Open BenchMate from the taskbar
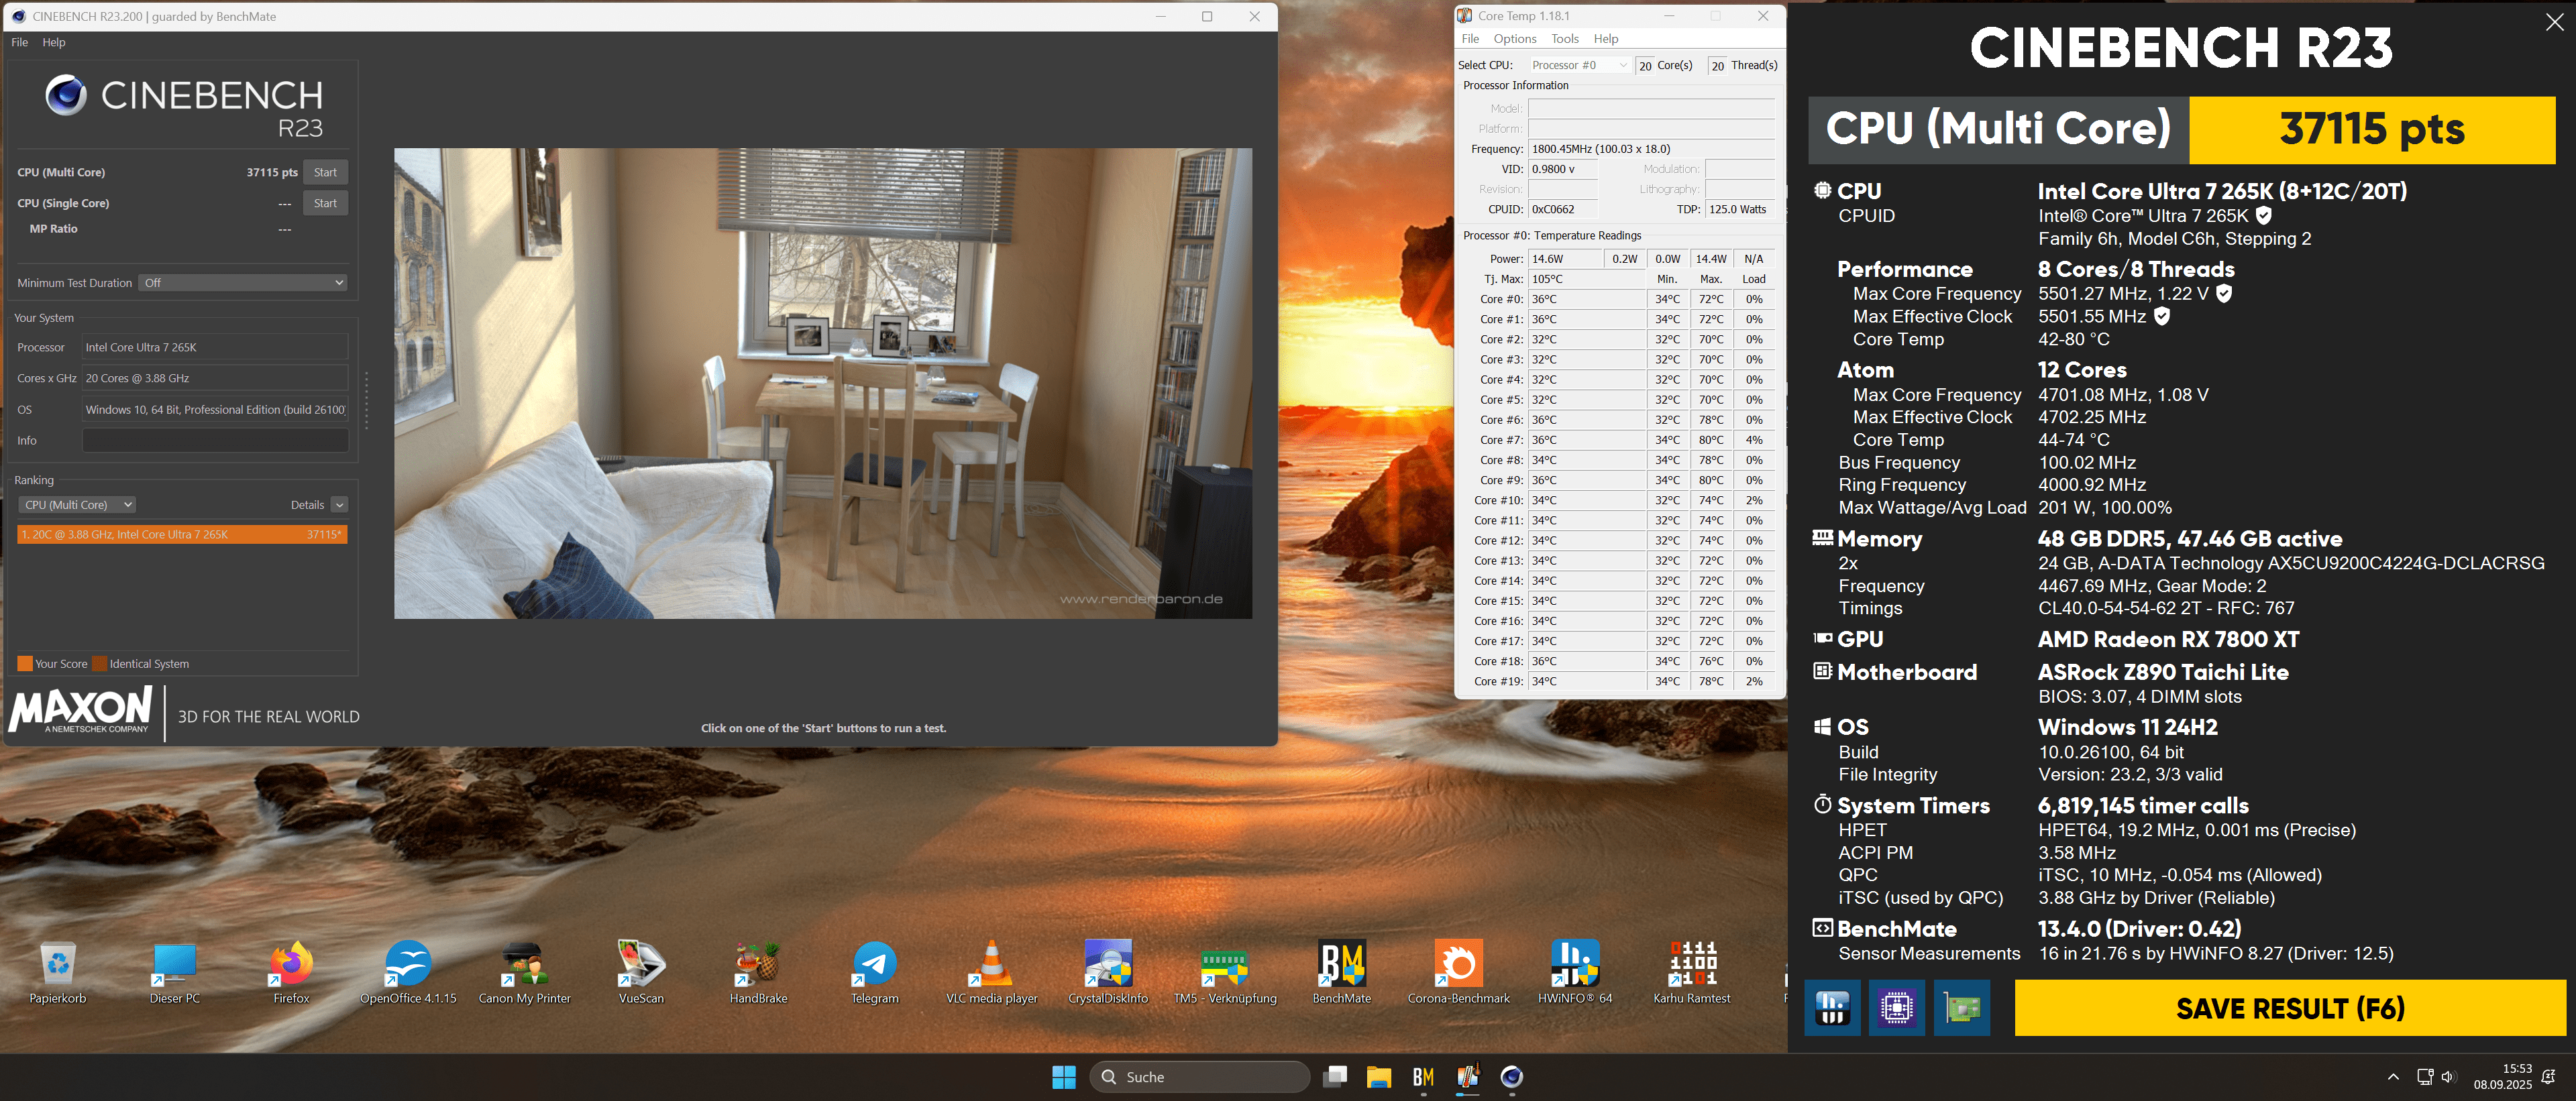2576x1101 pixels. pos(1423,1077)
